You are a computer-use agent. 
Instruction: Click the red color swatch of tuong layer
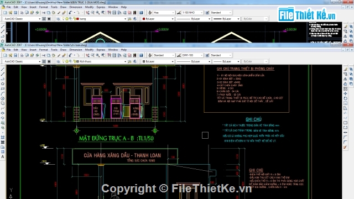pyautogui.click(x=77, y=19)
